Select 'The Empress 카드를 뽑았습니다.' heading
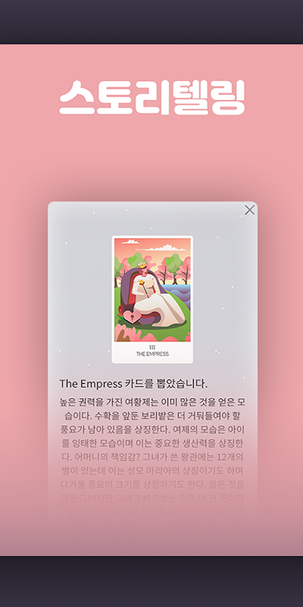 [x=133, y=384]
